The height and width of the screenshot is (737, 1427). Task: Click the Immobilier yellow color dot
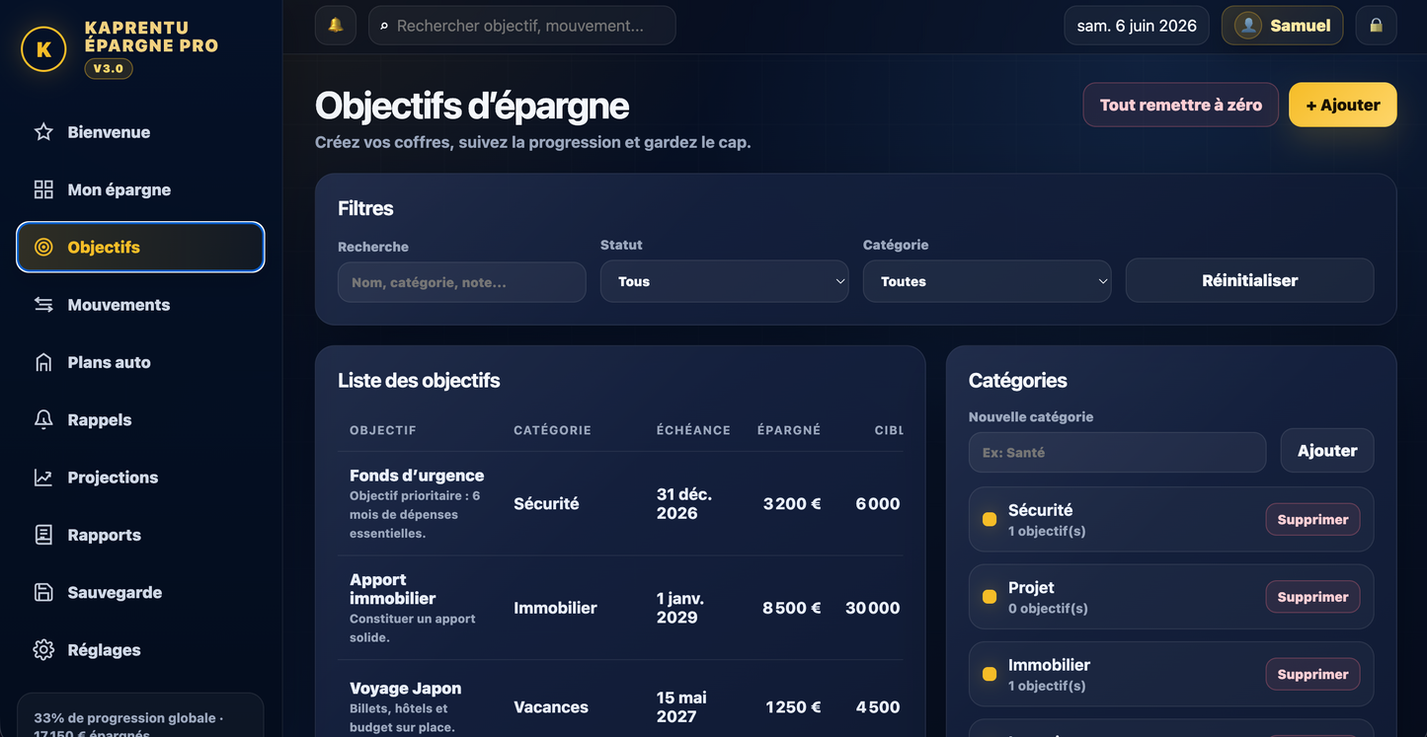pos(990,675)
